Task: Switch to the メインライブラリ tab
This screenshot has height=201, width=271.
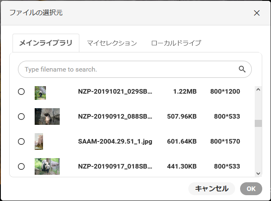Action: point(46,43)
